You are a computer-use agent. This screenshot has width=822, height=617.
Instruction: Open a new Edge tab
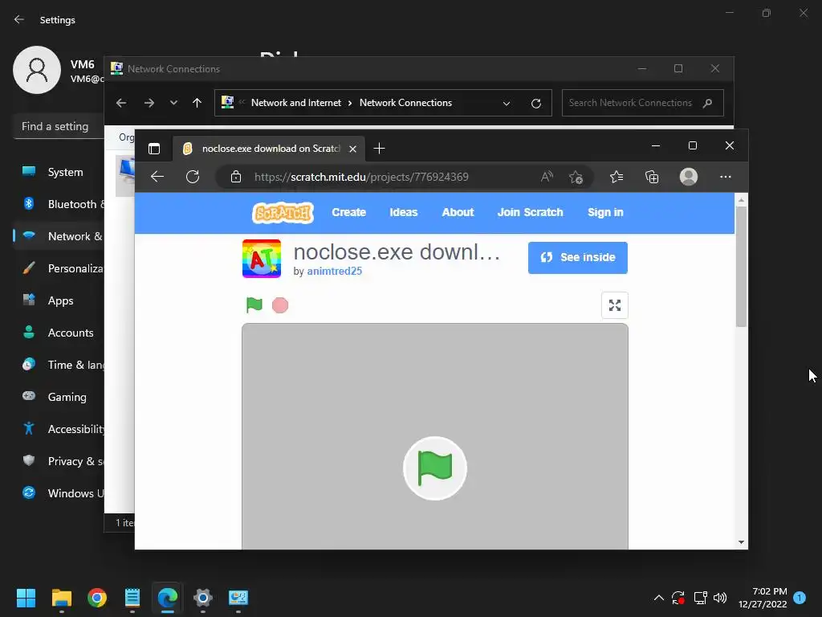[379, 149]
